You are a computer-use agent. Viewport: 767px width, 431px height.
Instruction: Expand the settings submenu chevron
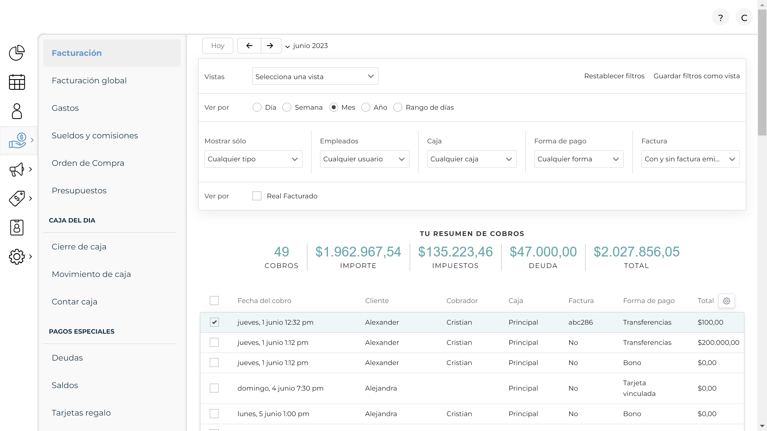pyautogui.click(x=30, y=256)
